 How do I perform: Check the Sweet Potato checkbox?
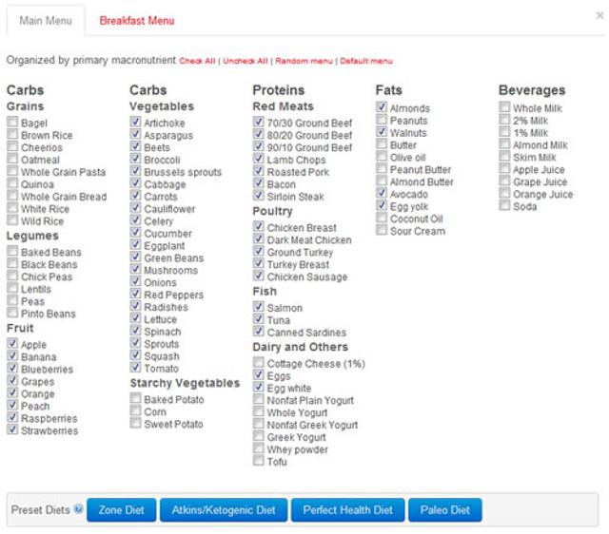tap(136, 425)
